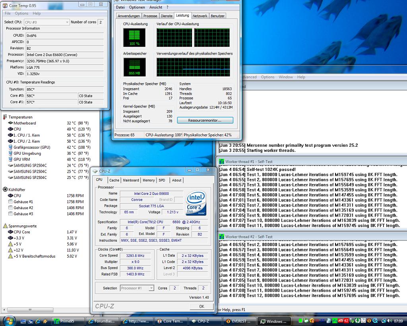407x326 pixels.
Task: Click the Grafikprozessor (GPU) sensor icon
Action: pyautogui.click(x=10, y=147)
